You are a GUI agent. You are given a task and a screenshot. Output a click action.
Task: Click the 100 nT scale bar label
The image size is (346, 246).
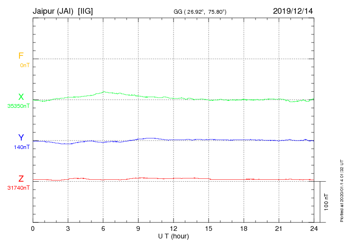[326, 202]
